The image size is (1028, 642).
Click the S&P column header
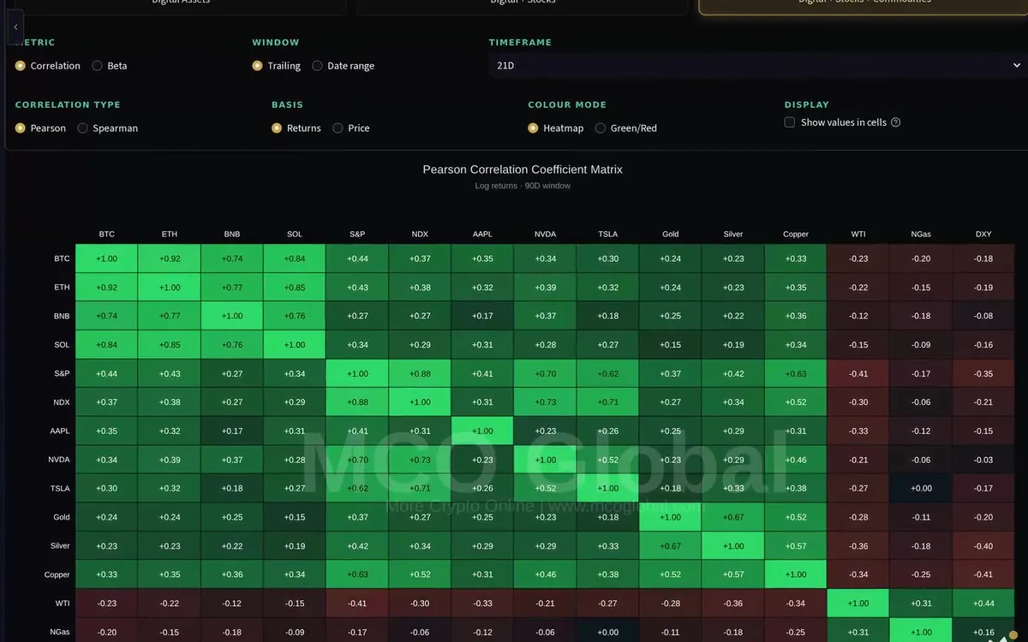click(x=357, y=234)
